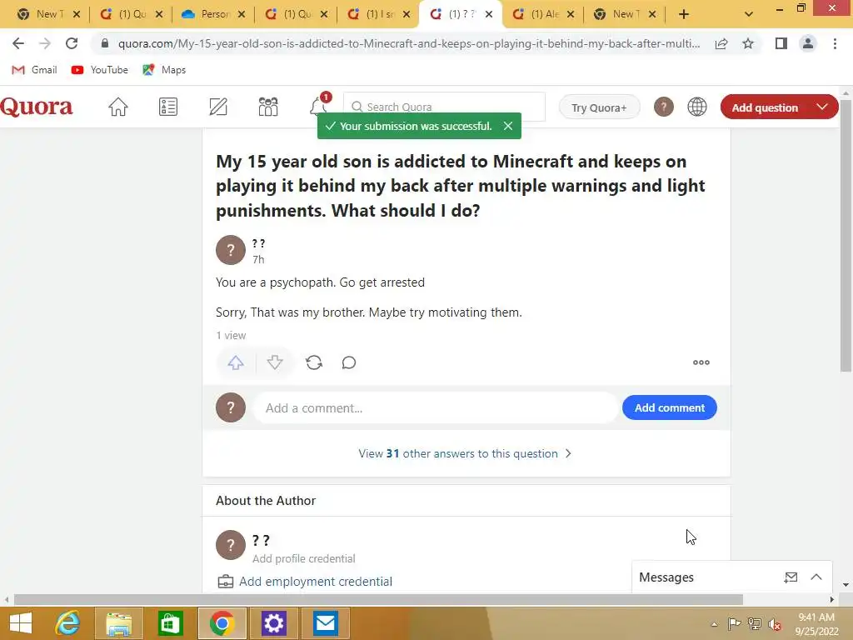The width and height of the screenshot is (853, 640).
Task: Open the languages globe icon
Action: tap(697, 107)
